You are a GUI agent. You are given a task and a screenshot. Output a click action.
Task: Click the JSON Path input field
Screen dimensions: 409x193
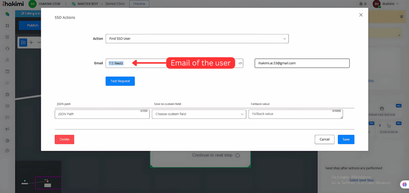coord(102,114)
